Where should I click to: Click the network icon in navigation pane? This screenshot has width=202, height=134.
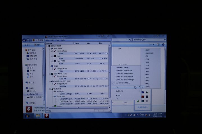(27, 103)
